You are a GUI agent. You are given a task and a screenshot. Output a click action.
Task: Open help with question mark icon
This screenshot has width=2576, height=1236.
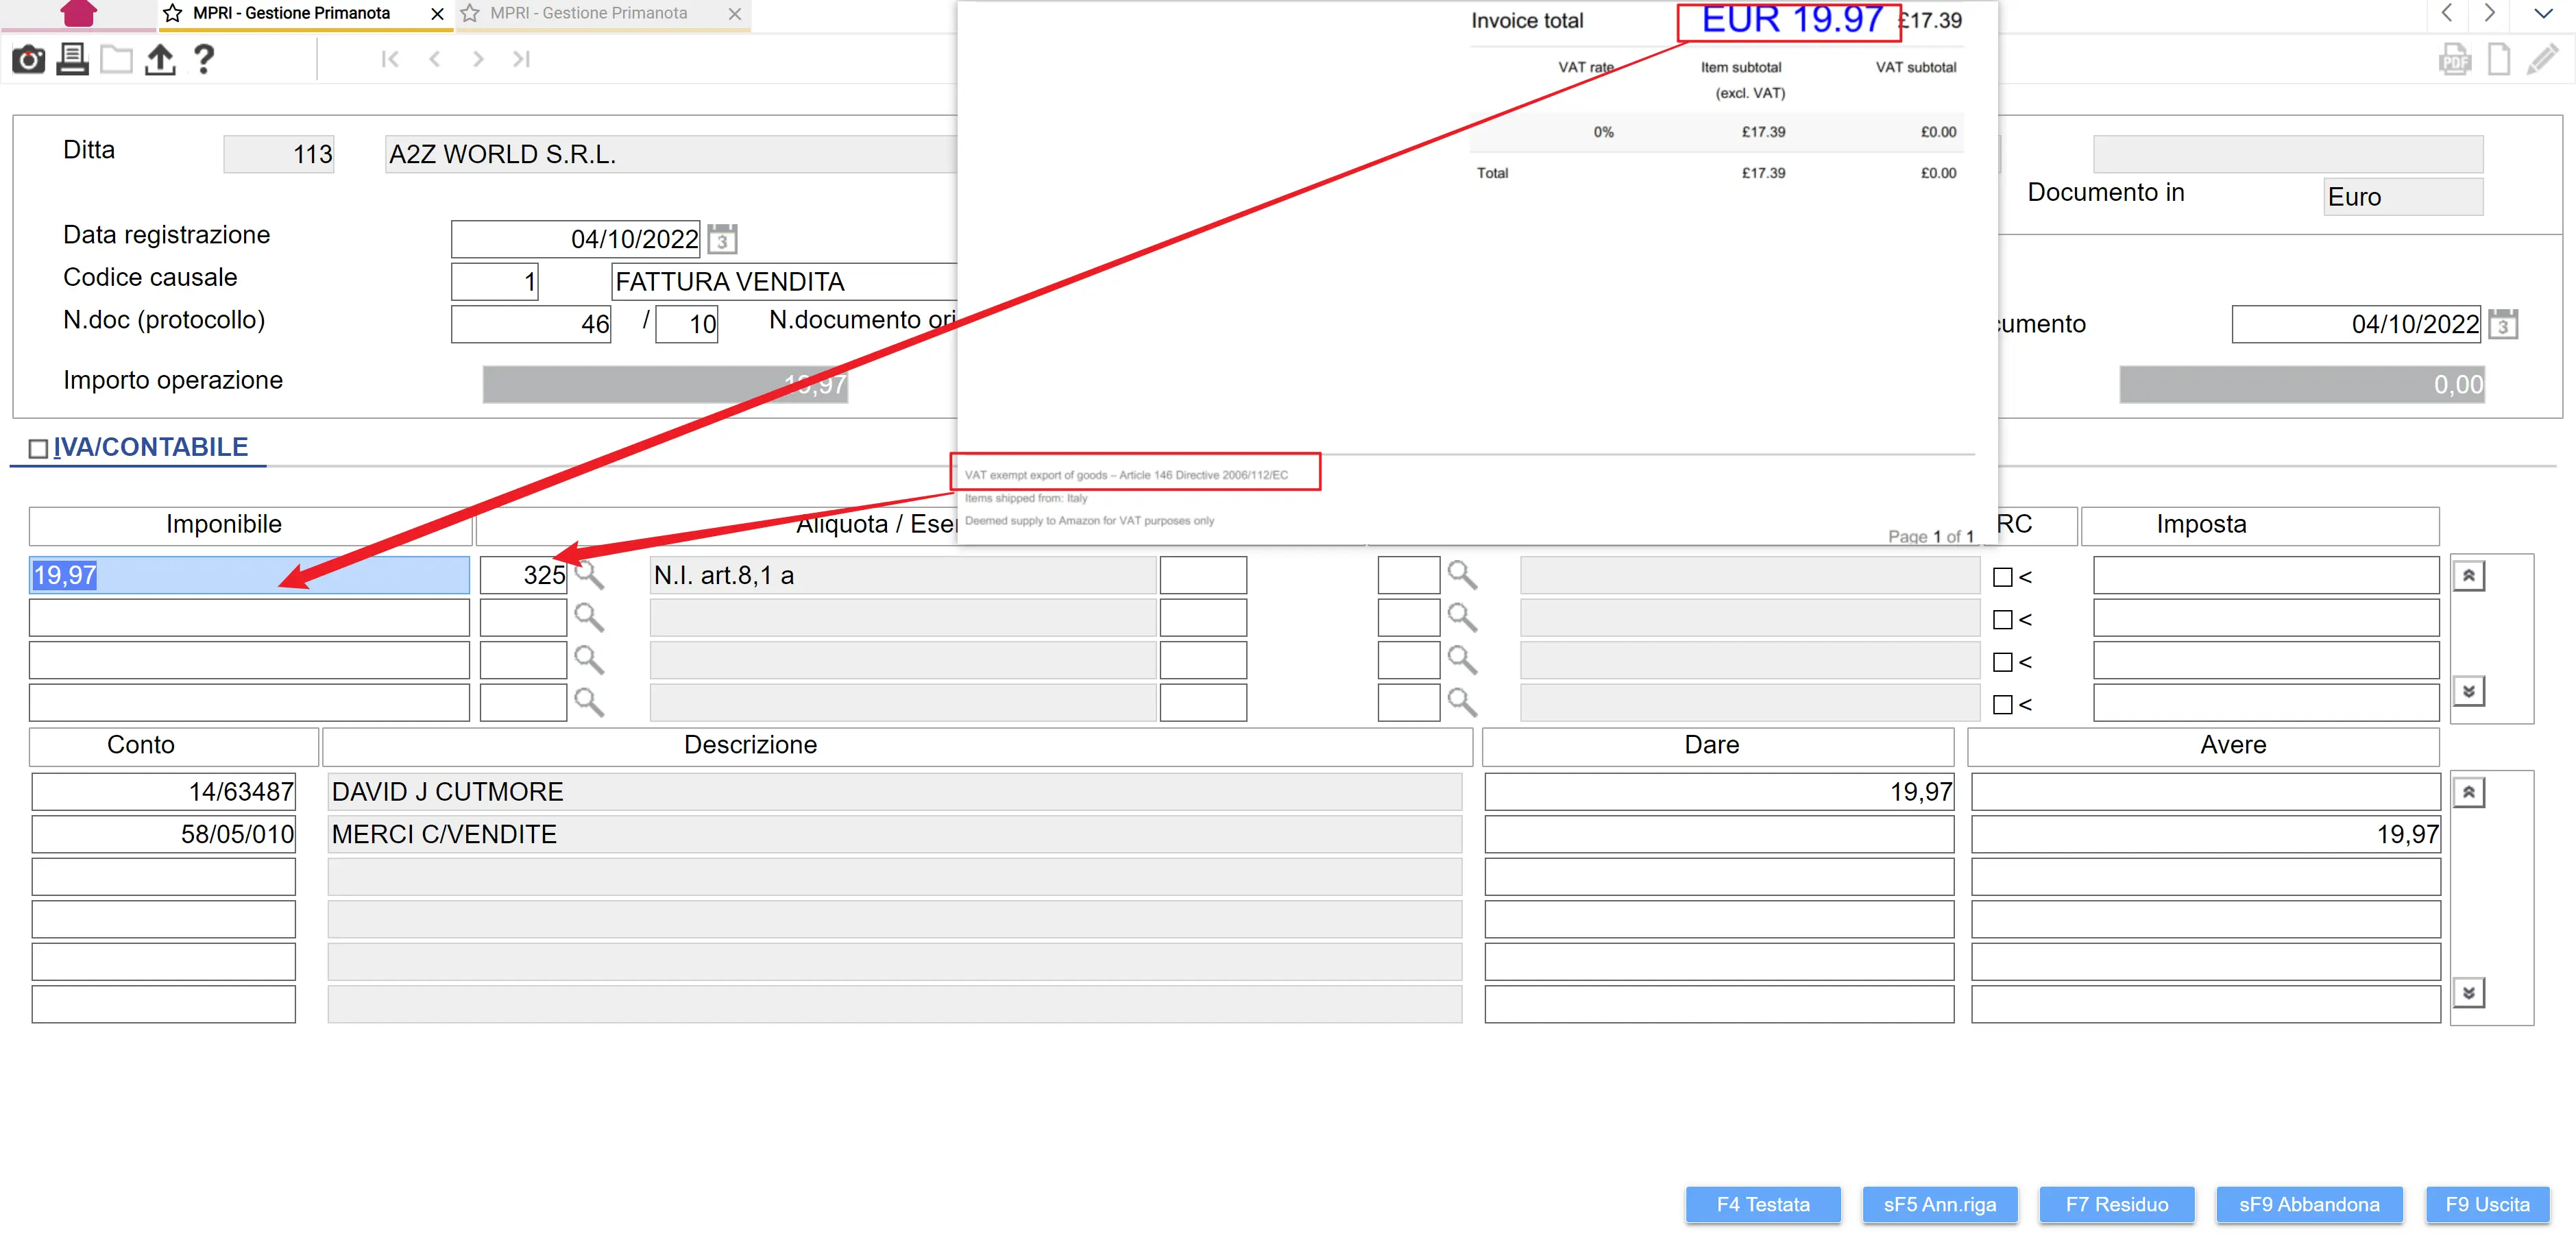point(204,60)
